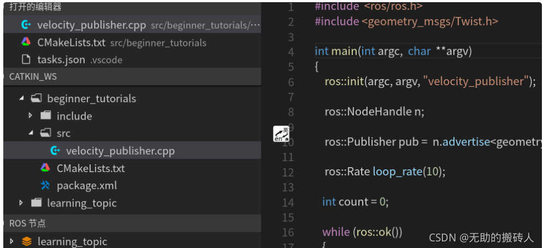This screenshot has height=248, width=543.
Task: Open CMakeLists.txt in beginner_tutorials tree
Action: pos(132,168)
